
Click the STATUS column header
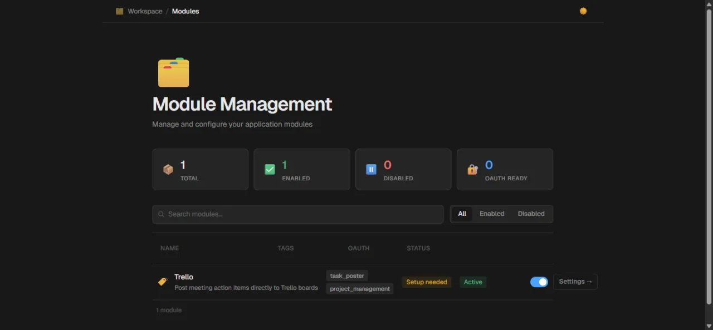pos(418,248)
